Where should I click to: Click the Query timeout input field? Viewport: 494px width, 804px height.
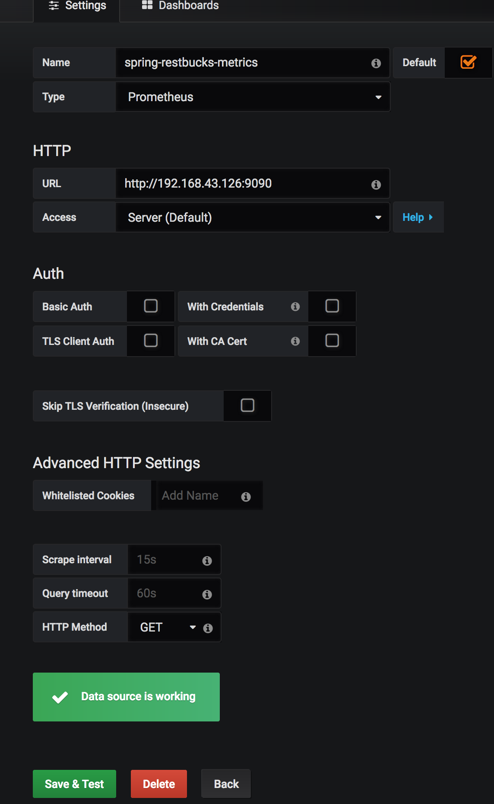coord(174,593)
